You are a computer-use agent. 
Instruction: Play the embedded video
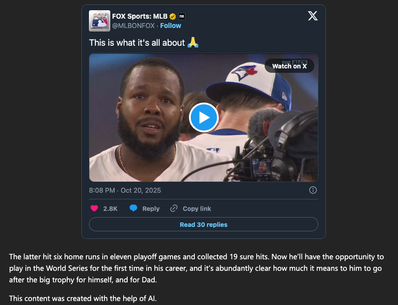[x=203, y=118]
